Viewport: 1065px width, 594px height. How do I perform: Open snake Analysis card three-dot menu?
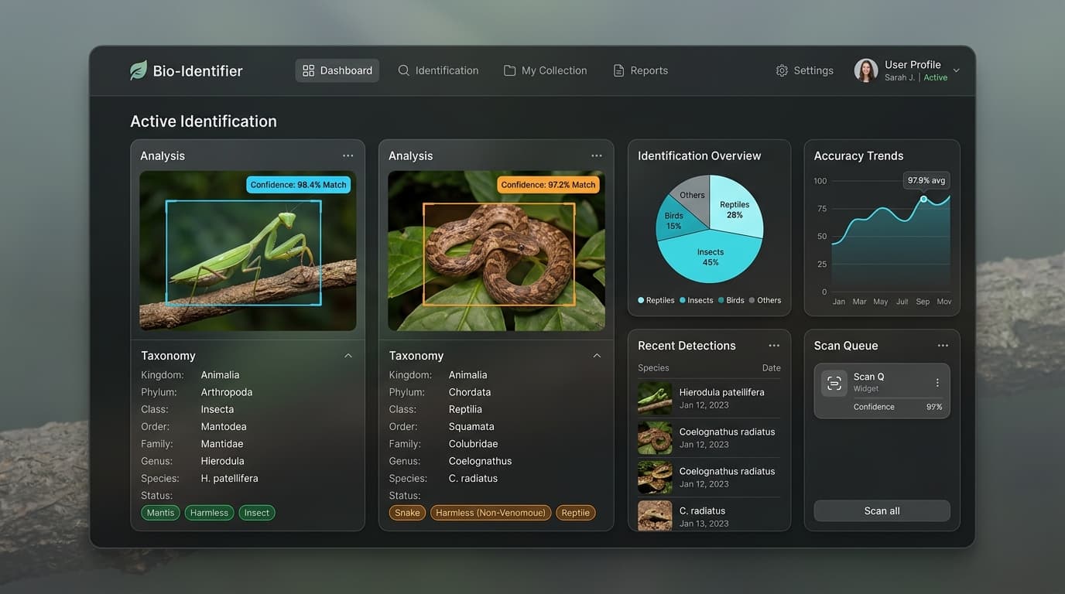coord(597,155)
